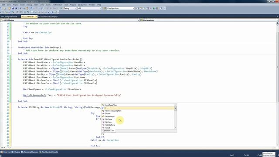The image size is (279, 157).
Task: Click the Save All toolbar icon
Action: tap(16, 8)
